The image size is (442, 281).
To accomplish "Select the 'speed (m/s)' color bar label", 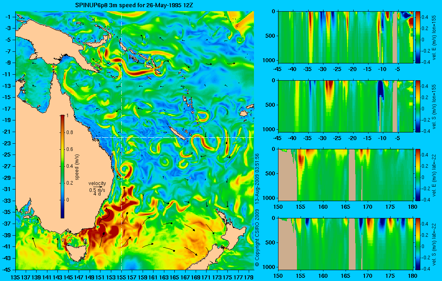I will pyautogui.click(x=77, y=167).
